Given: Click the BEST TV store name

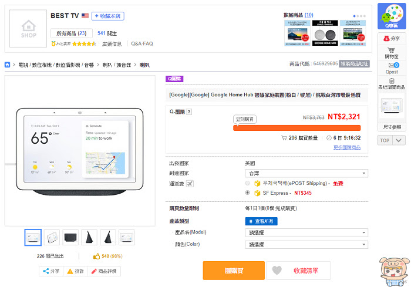Looking at the screenshot, I should [x=65, y=16].
